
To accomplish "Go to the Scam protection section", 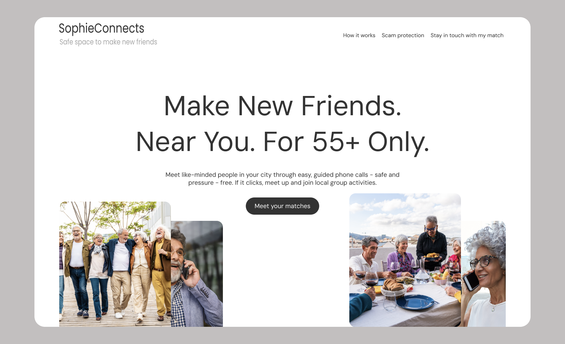I will click(403, 35).
